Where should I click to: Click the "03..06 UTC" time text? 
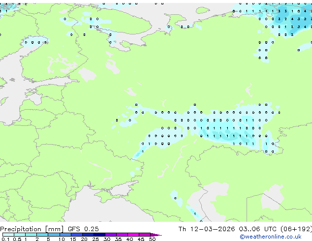(x=258, y=229)
